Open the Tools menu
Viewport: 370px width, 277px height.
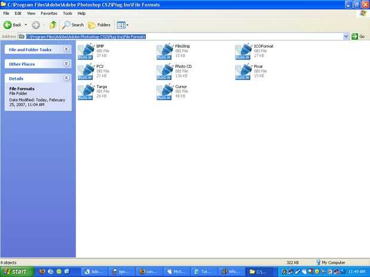[67, 14]
